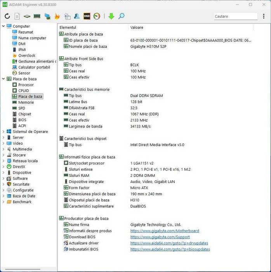The image size is (271, 272).
Task: Open Gestiunea alimentarii tree item
Action: [37, 61]
